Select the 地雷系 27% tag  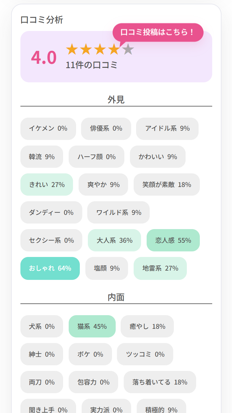tap(160, 268)
